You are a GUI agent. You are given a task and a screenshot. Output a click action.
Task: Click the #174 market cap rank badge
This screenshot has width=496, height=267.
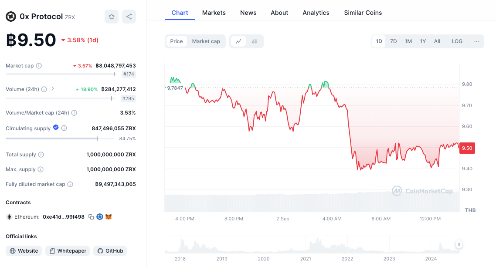(129, 74)
